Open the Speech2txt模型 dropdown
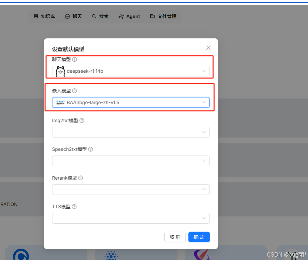 pyautogui.click(x=131, y=161)
